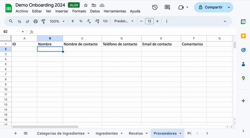
Task: Open the Datos menu
Action: pos(95,11)
